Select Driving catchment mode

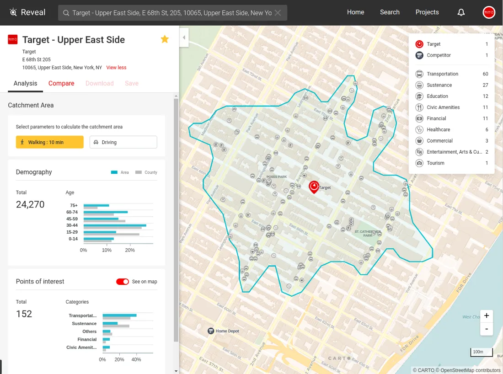click(x=123, y=142)
